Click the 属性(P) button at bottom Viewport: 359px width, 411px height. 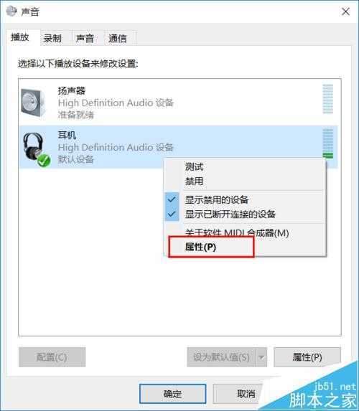307,357
